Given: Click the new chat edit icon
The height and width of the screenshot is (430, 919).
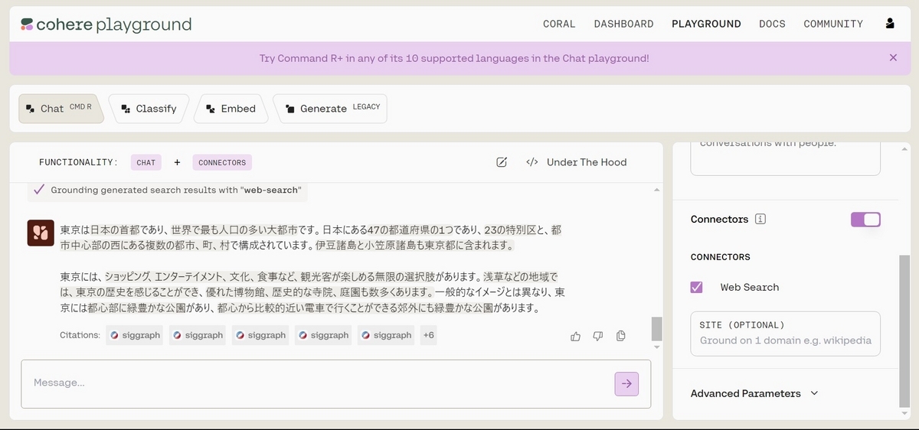Looking at the screenshot, I should (x=502, y=162).
